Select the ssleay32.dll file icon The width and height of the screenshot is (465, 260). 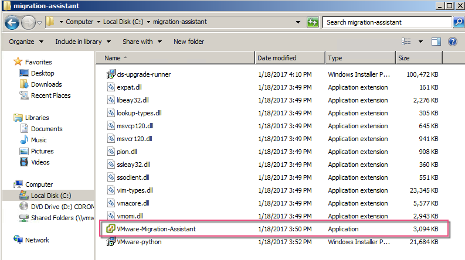111,165
